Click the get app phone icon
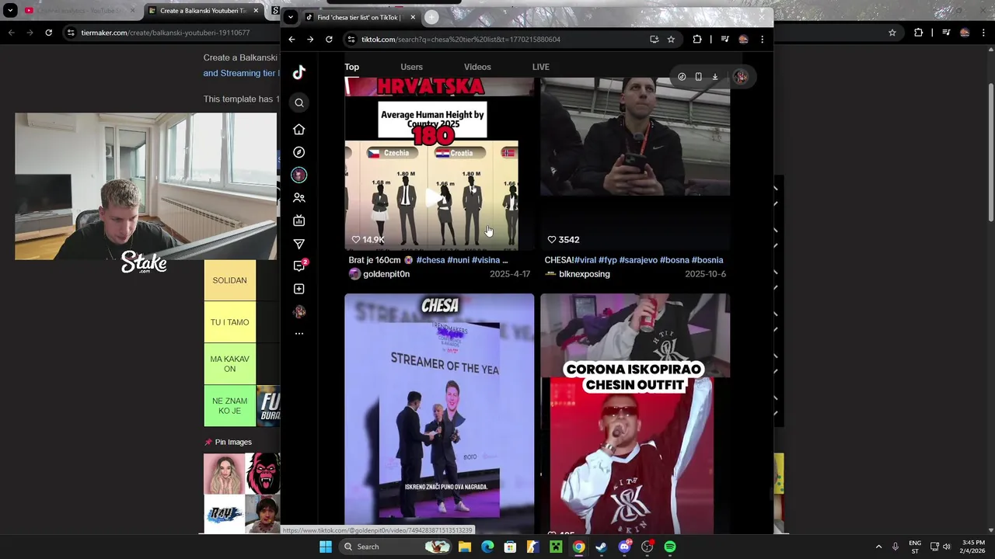Screen dimensions: 995x559 click(x=698, y=77)
